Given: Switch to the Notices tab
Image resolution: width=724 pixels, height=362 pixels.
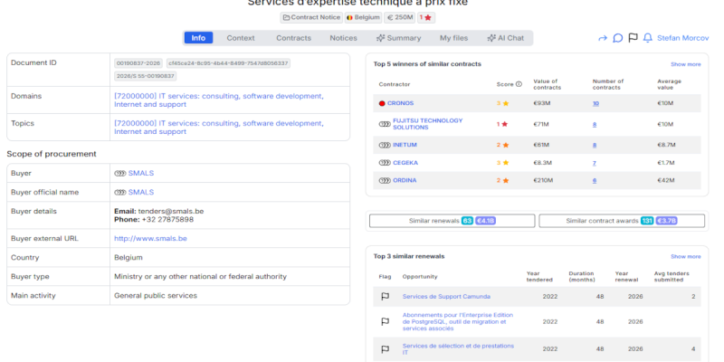Looking at the screenshot, I should (343, 38).
